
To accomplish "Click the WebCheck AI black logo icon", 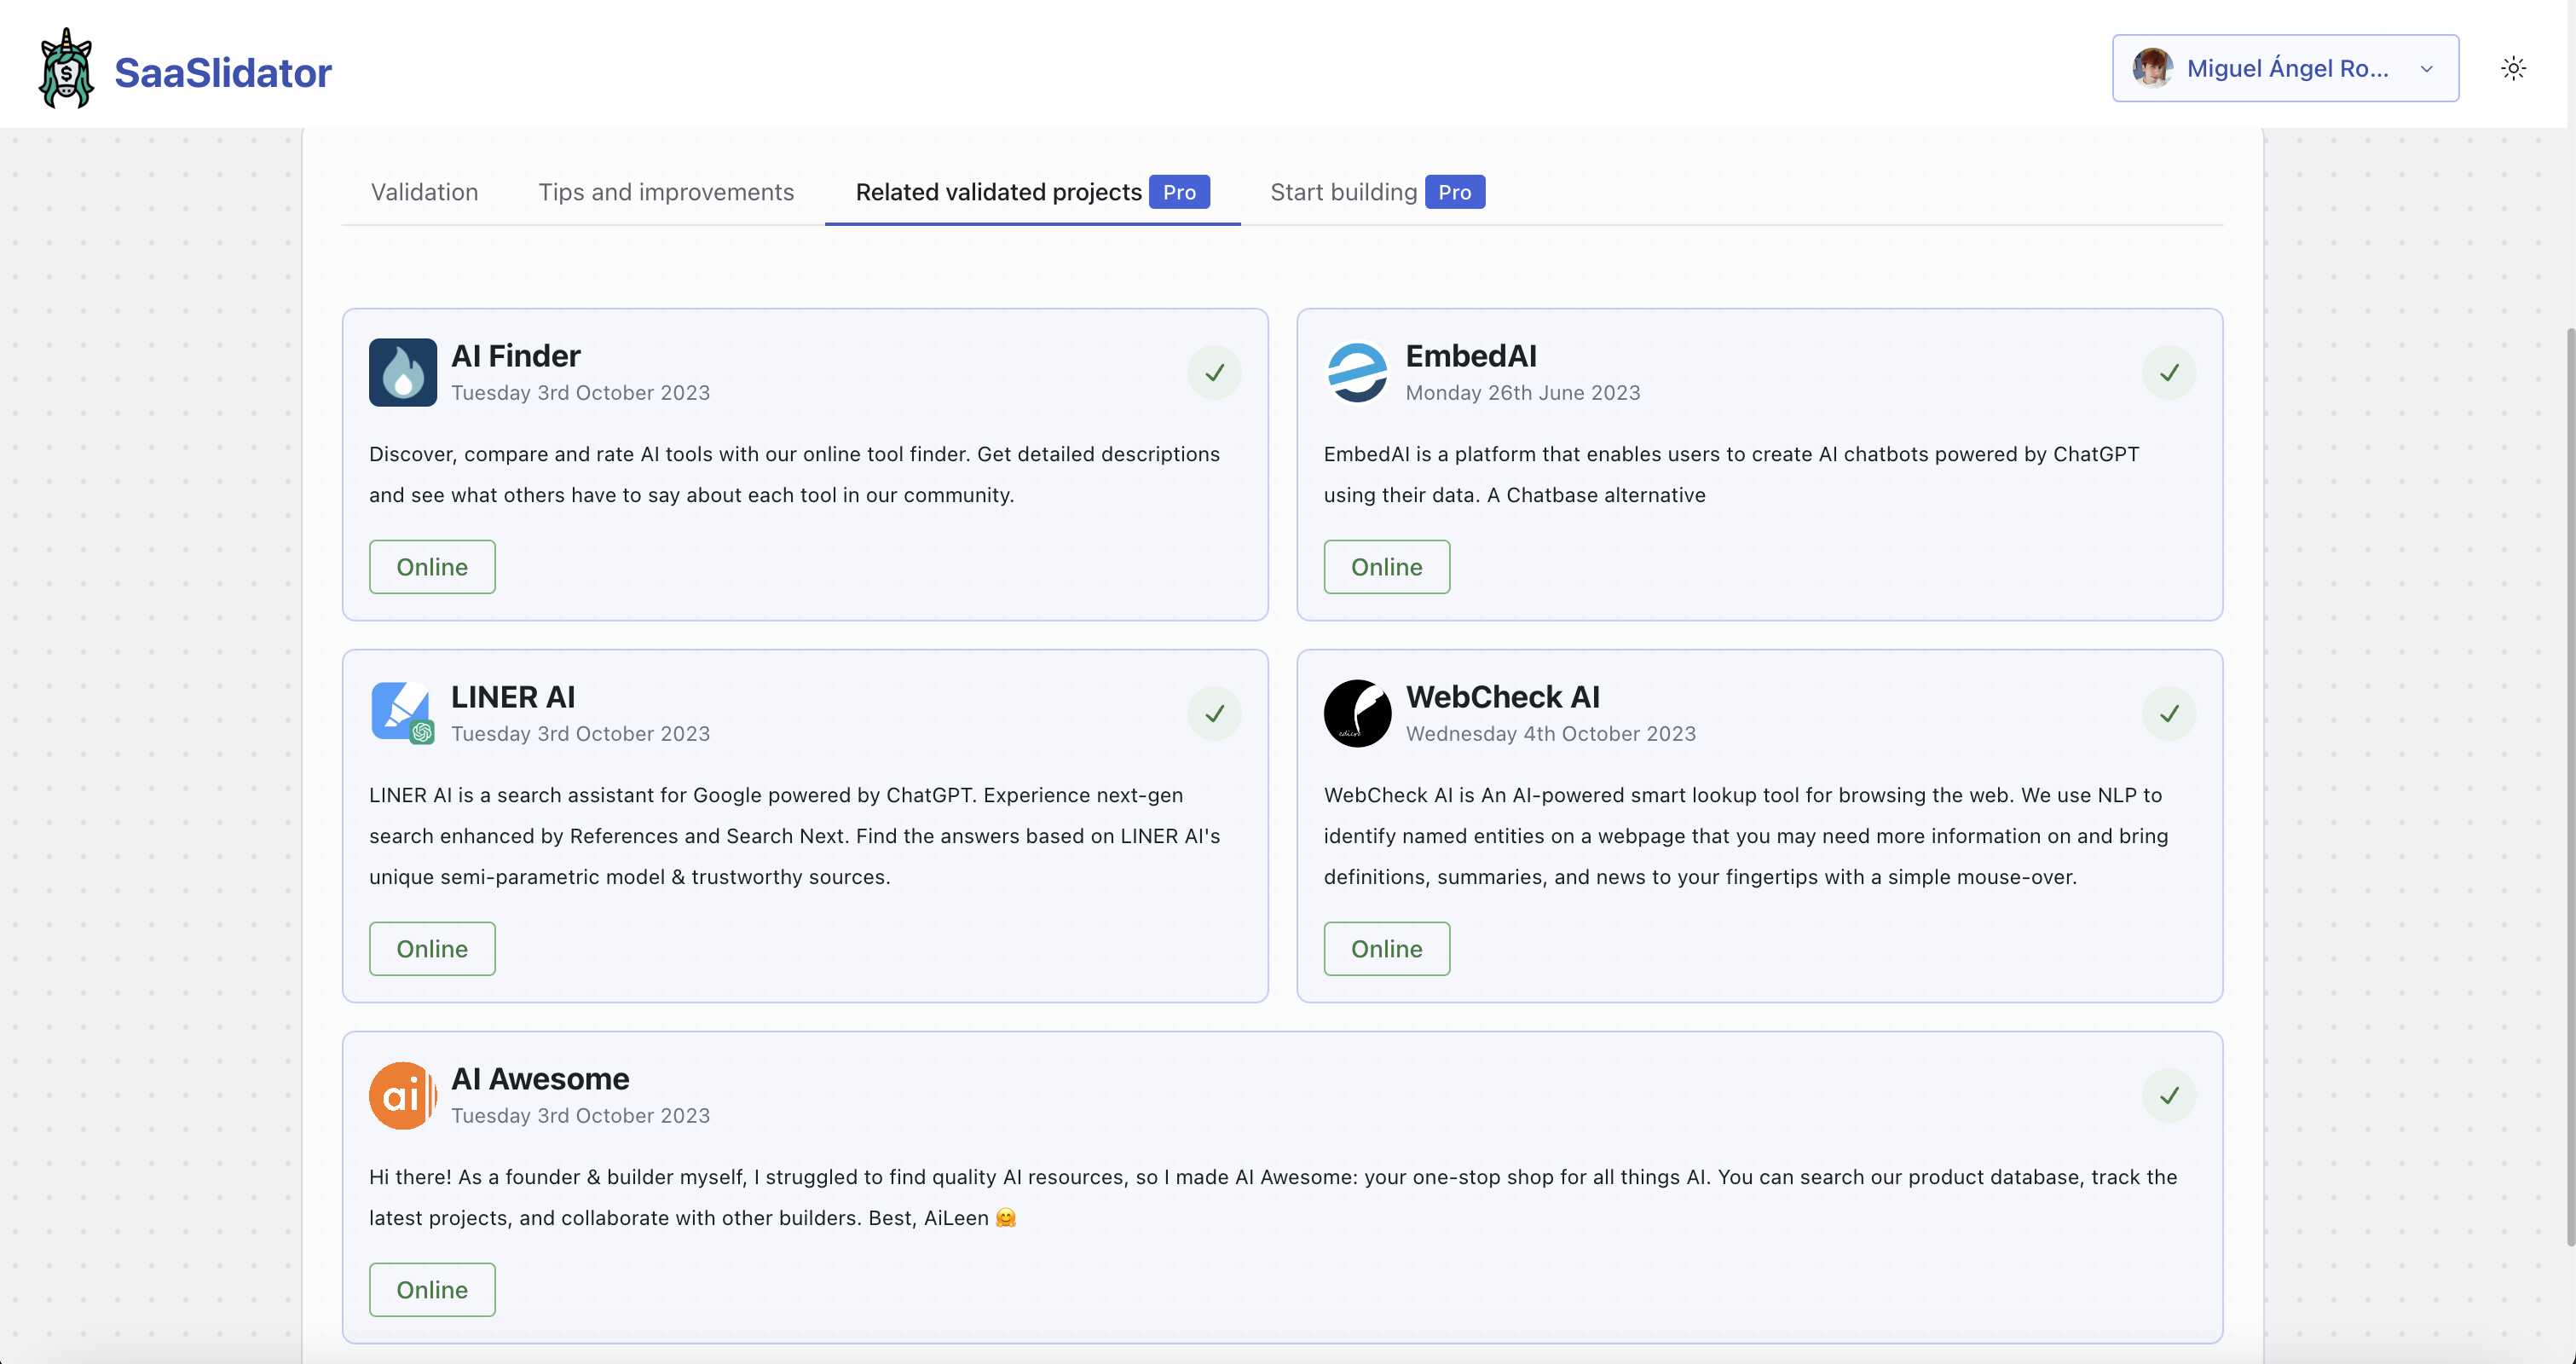I will tap(1357, 713).
